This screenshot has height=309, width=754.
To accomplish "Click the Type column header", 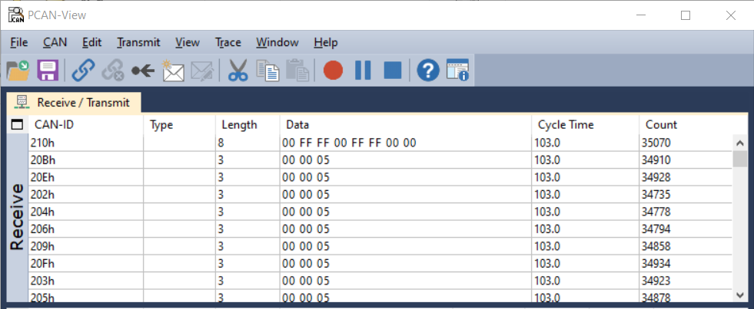I will pyautogui.click(x=179, y=125).
